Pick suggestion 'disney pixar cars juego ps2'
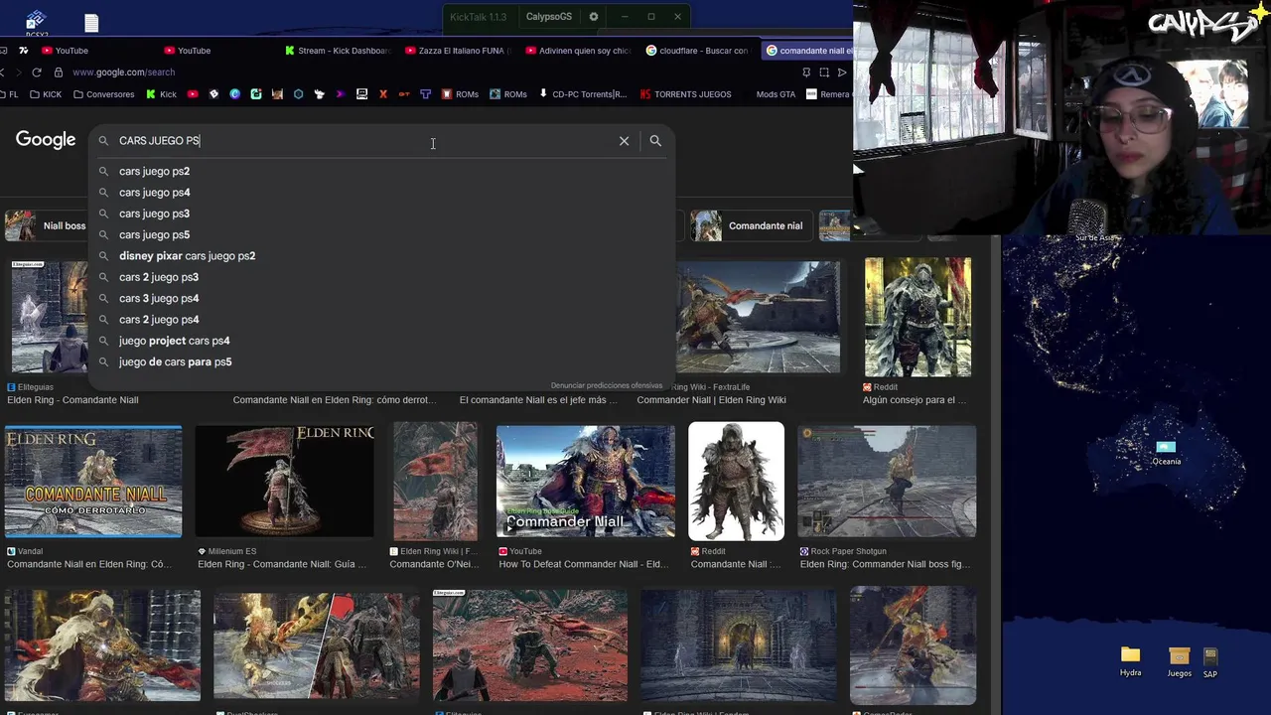 coord(382,256)
